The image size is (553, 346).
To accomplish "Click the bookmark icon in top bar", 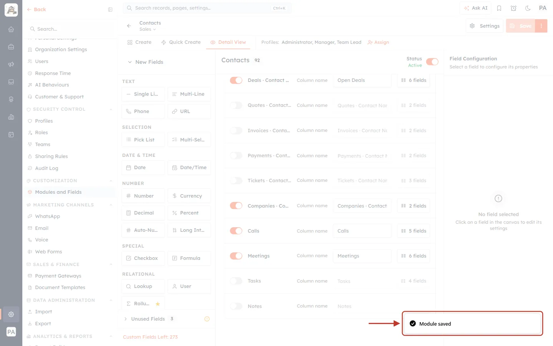I will coord(499,8).
